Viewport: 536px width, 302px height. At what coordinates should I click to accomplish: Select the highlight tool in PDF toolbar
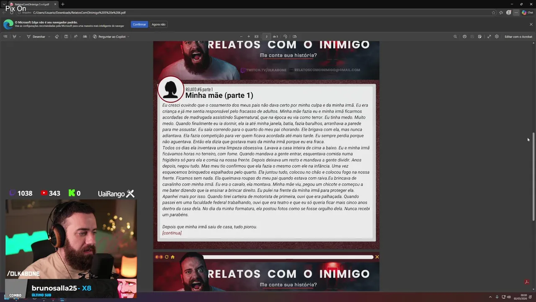point(14,36)
